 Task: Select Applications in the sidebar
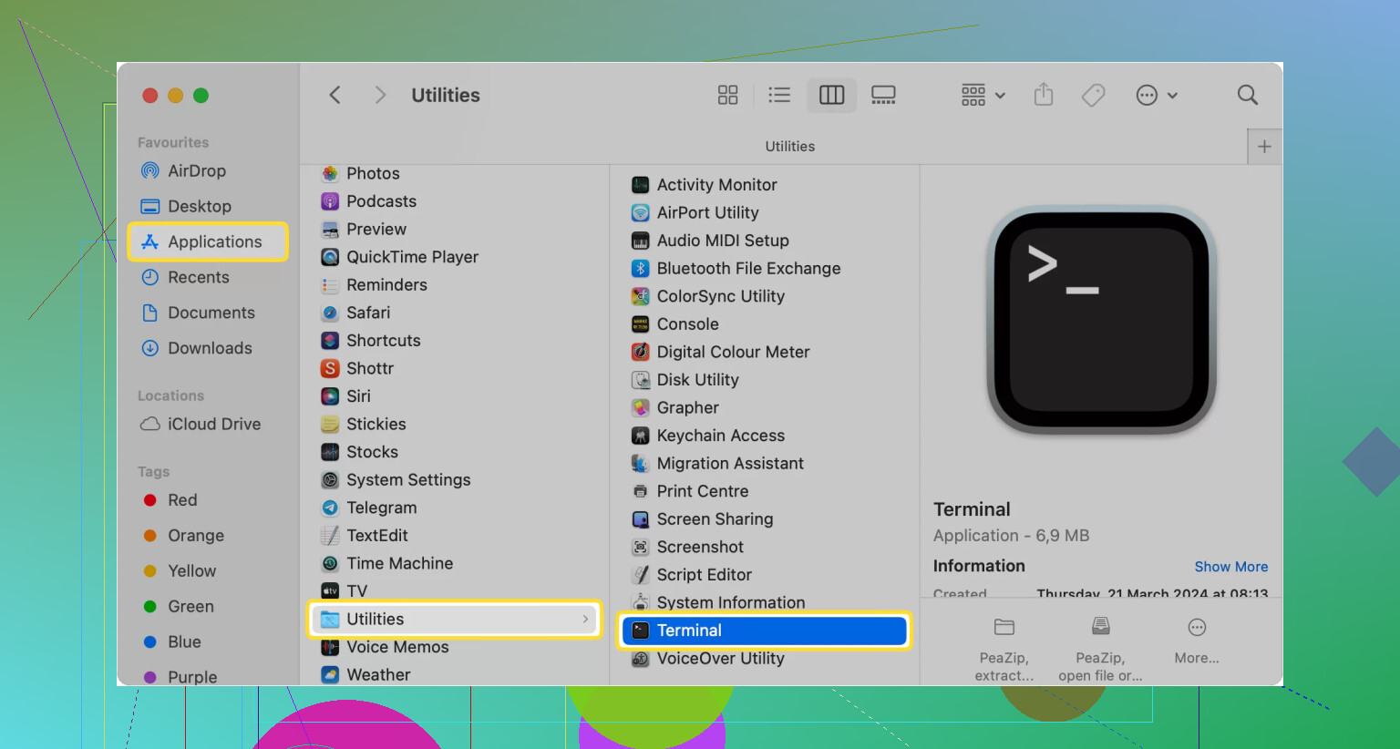(x=208, y=241)
